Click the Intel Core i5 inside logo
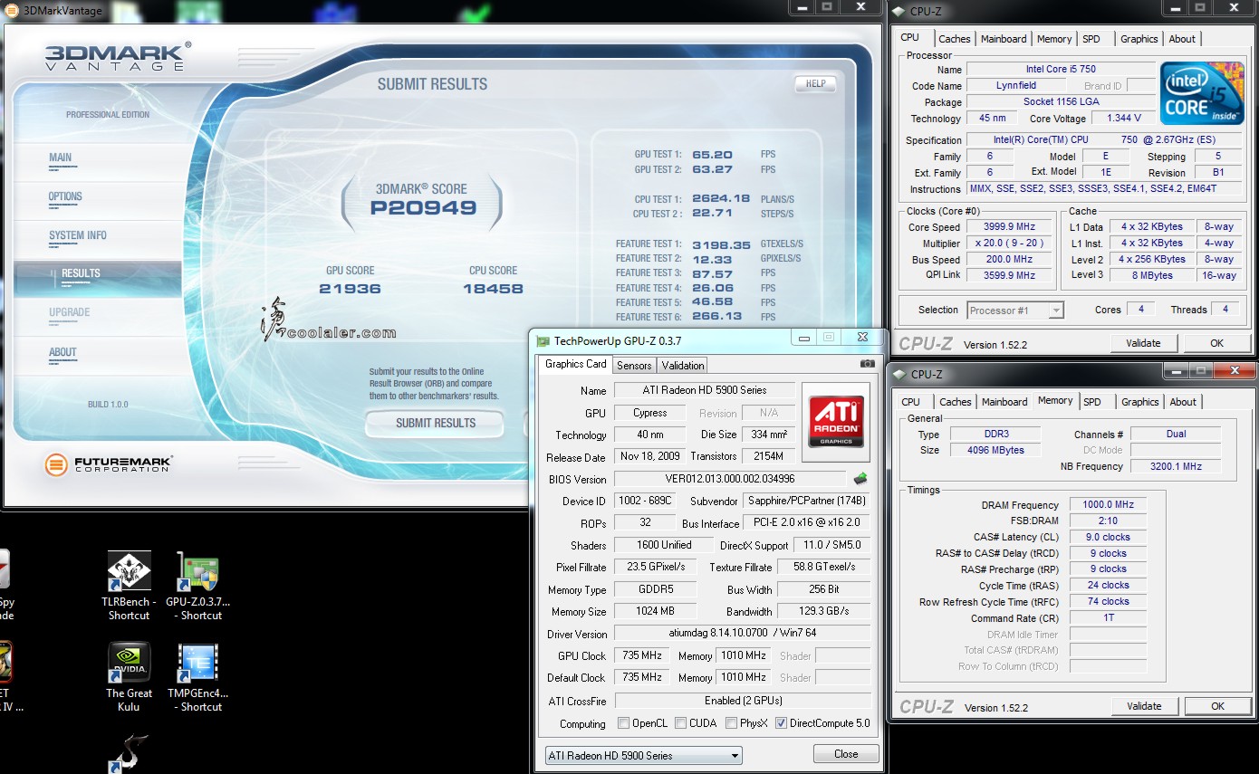 1202,93
